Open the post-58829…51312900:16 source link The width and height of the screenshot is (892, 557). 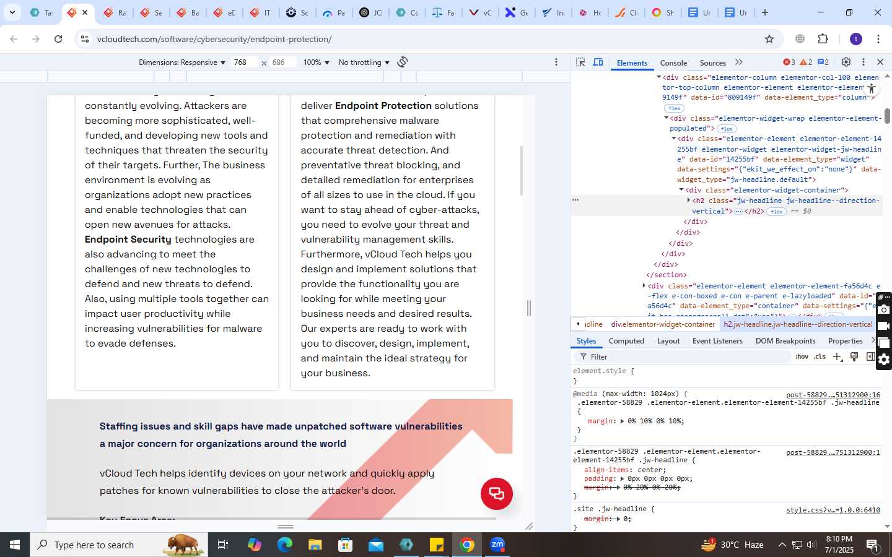[x=833, y=395]
